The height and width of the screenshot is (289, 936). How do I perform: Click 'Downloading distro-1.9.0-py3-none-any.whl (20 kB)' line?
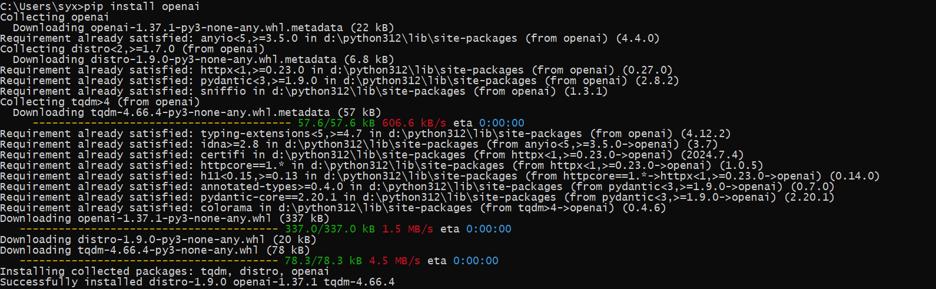(158, 240)
